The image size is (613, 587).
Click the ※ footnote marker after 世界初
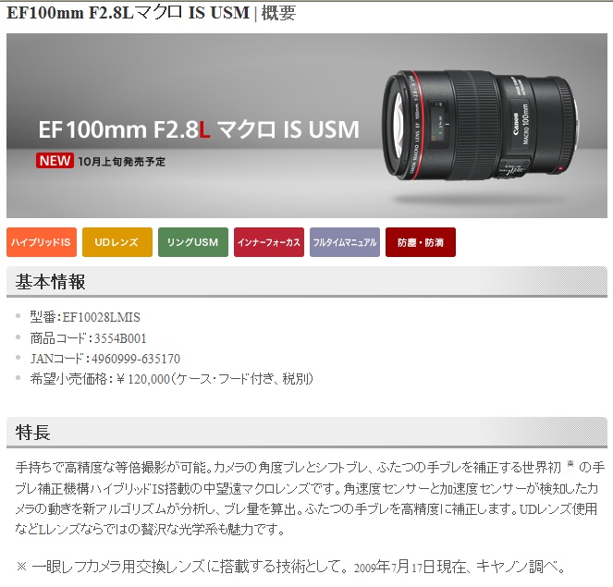tap(570, 464)
